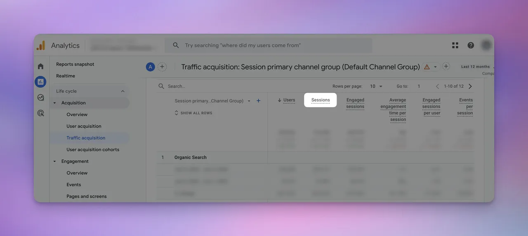The image size is (528, 236).
Task: Sort by Average engagement time per session
Action: pyautogui.click(x=393, y=110)
